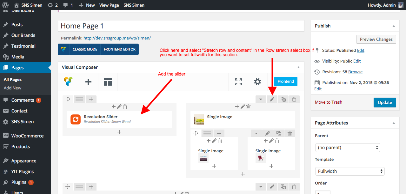Click the blue Update button
Screen dimensions: 406x194
385,102
